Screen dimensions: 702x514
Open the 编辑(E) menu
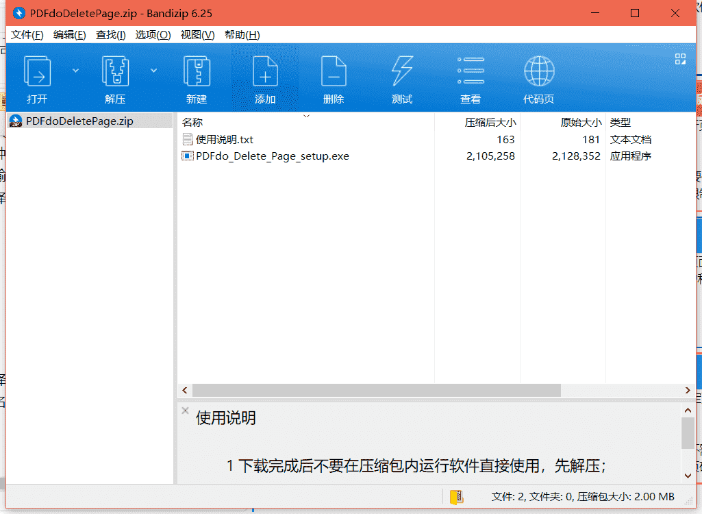tap(69, 35)
